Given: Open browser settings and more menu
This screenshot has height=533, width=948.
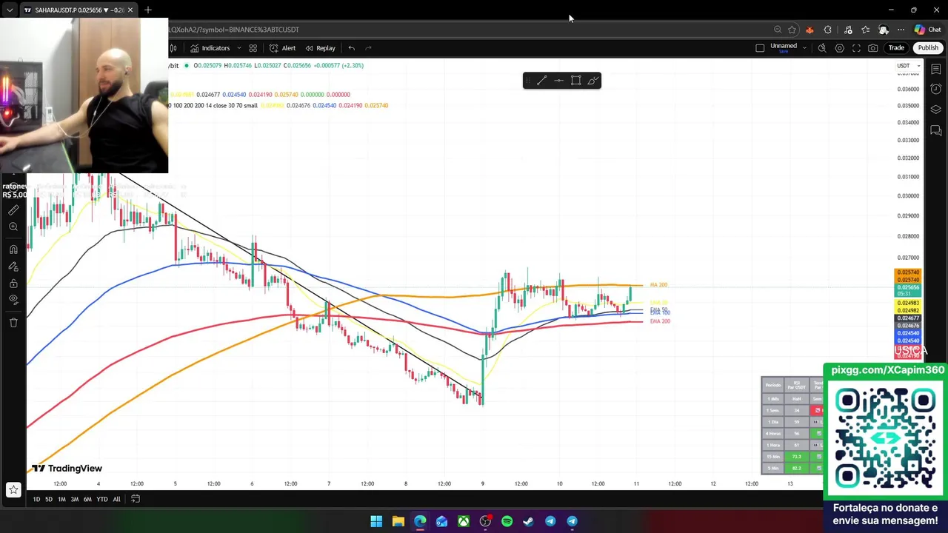Looking at the screenshot, I should 901,30.
